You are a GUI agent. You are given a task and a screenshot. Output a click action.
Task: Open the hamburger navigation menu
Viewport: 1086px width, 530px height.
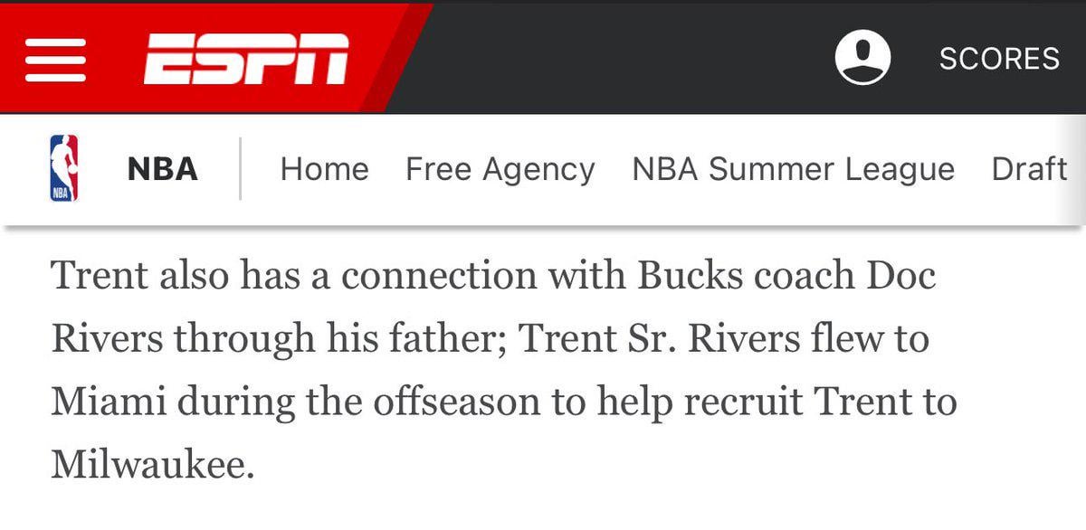[x=56, y=60]
